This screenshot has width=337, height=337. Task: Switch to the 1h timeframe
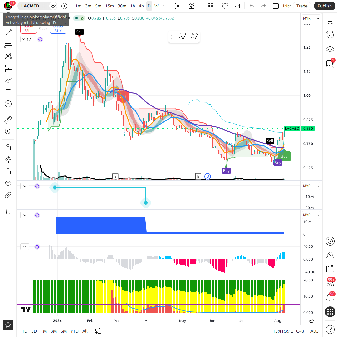coord(133,6)
